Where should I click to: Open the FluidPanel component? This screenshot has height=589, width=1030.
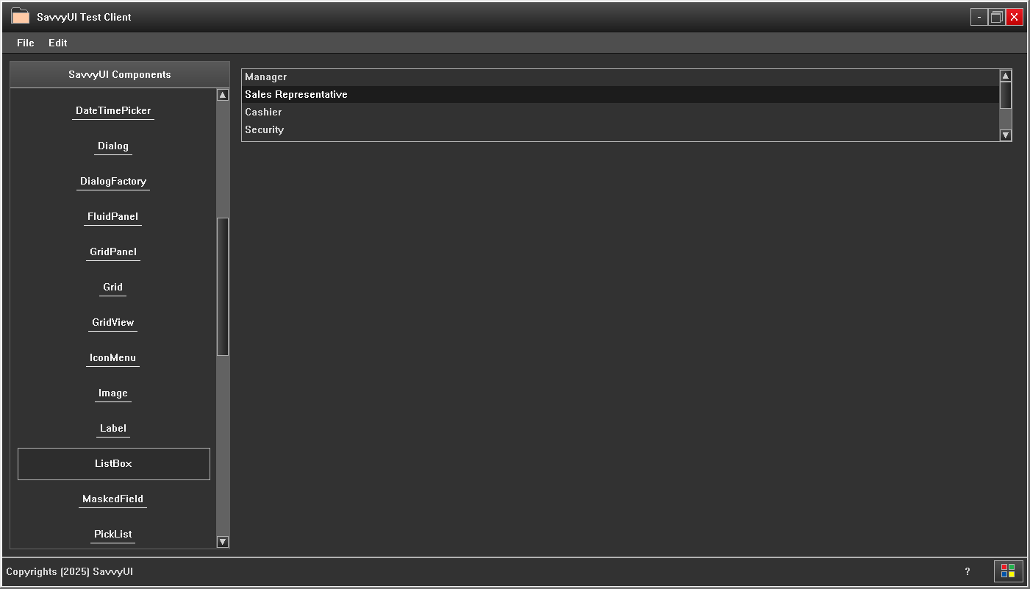[x=112, y=216]
